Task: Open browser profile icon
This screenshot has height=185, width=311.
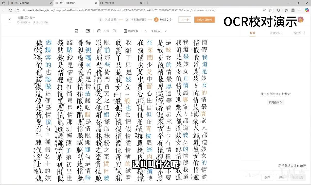Action: [293, 10]
